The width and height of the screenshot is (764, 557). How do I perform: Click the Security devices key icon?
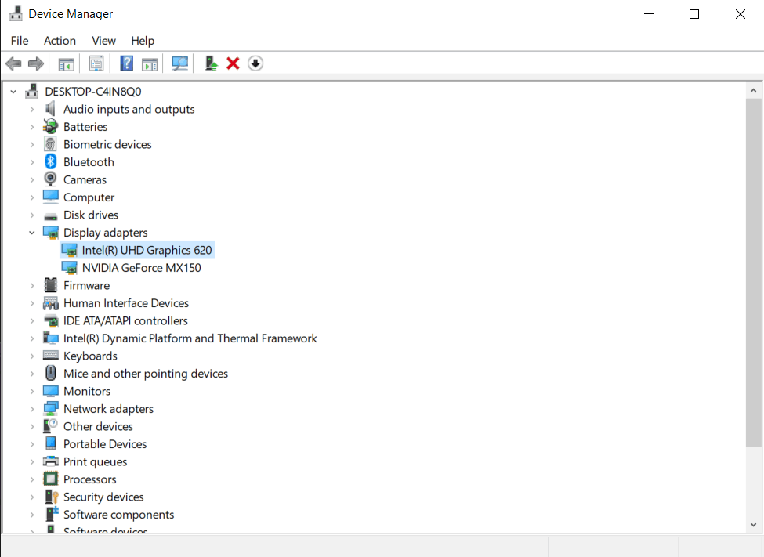(51, 497)
